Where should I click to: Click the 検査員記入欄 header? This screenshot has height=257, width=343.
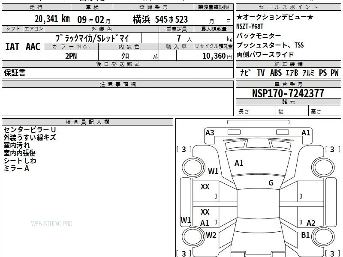87,122
